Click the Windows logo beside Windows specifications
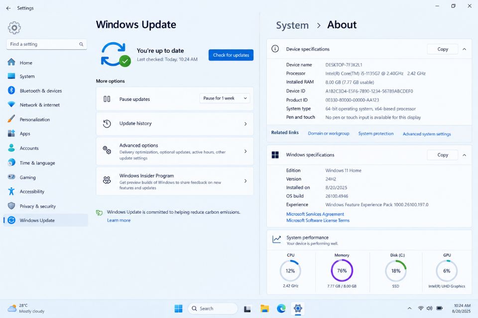 (275, 155)
